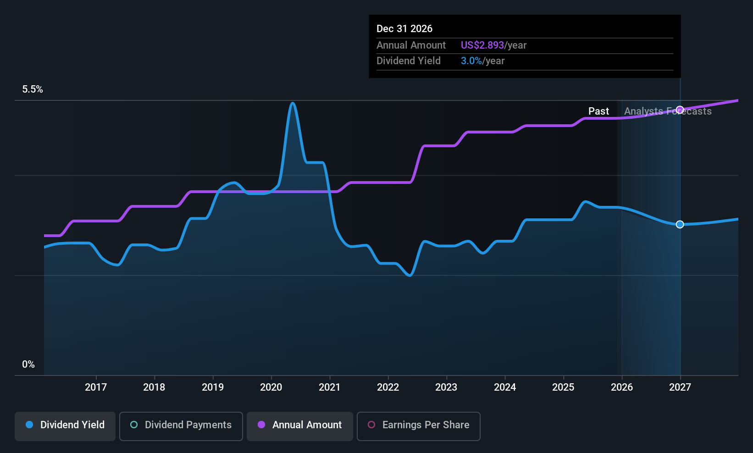Toggle visibility of the Dividend Yield series

point(65,425)
